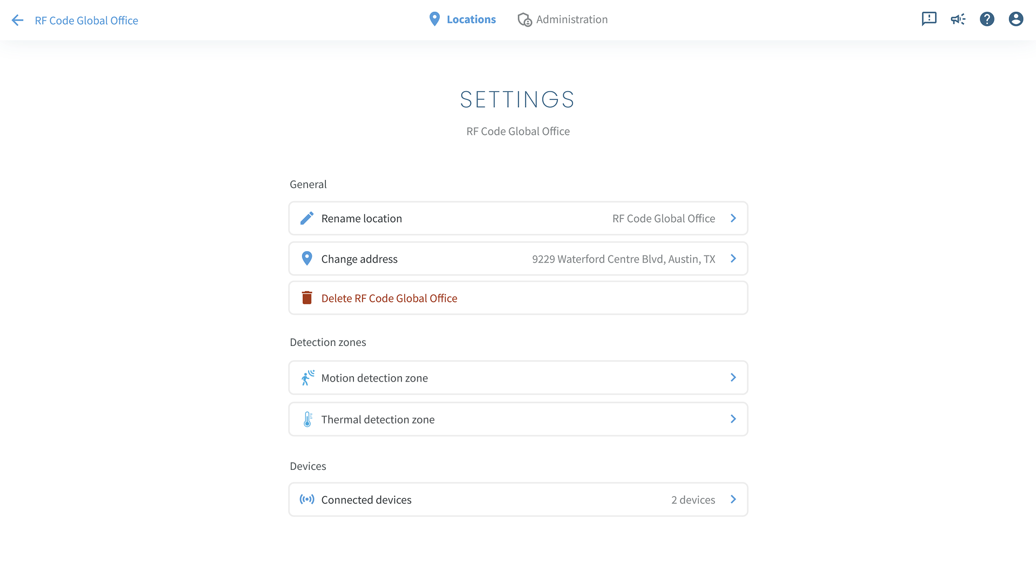Expand Rename location chevron arrow
Image resolution: width=1036 pixels, height=582 pixels.
733,218
